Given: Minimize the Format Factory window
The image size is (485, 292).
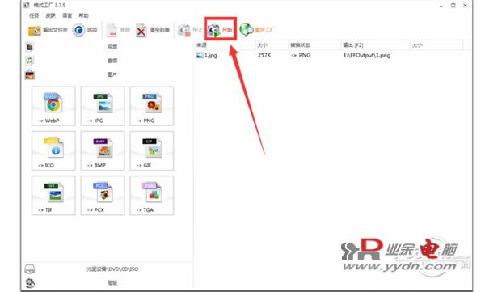Looking at the screenshot, I should tap(441, 6).
